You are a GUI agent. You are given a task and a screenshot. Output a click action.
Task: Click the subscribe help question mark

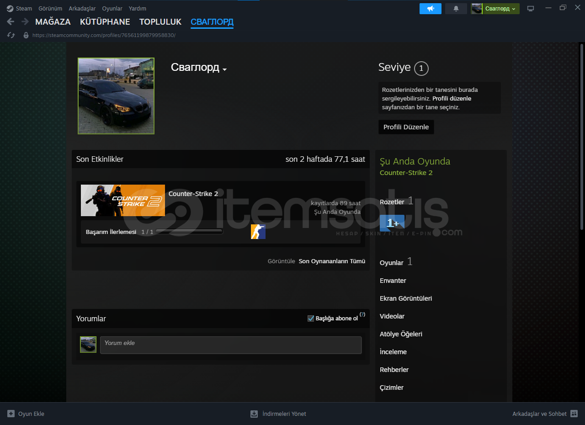click(x=362, y=314)
